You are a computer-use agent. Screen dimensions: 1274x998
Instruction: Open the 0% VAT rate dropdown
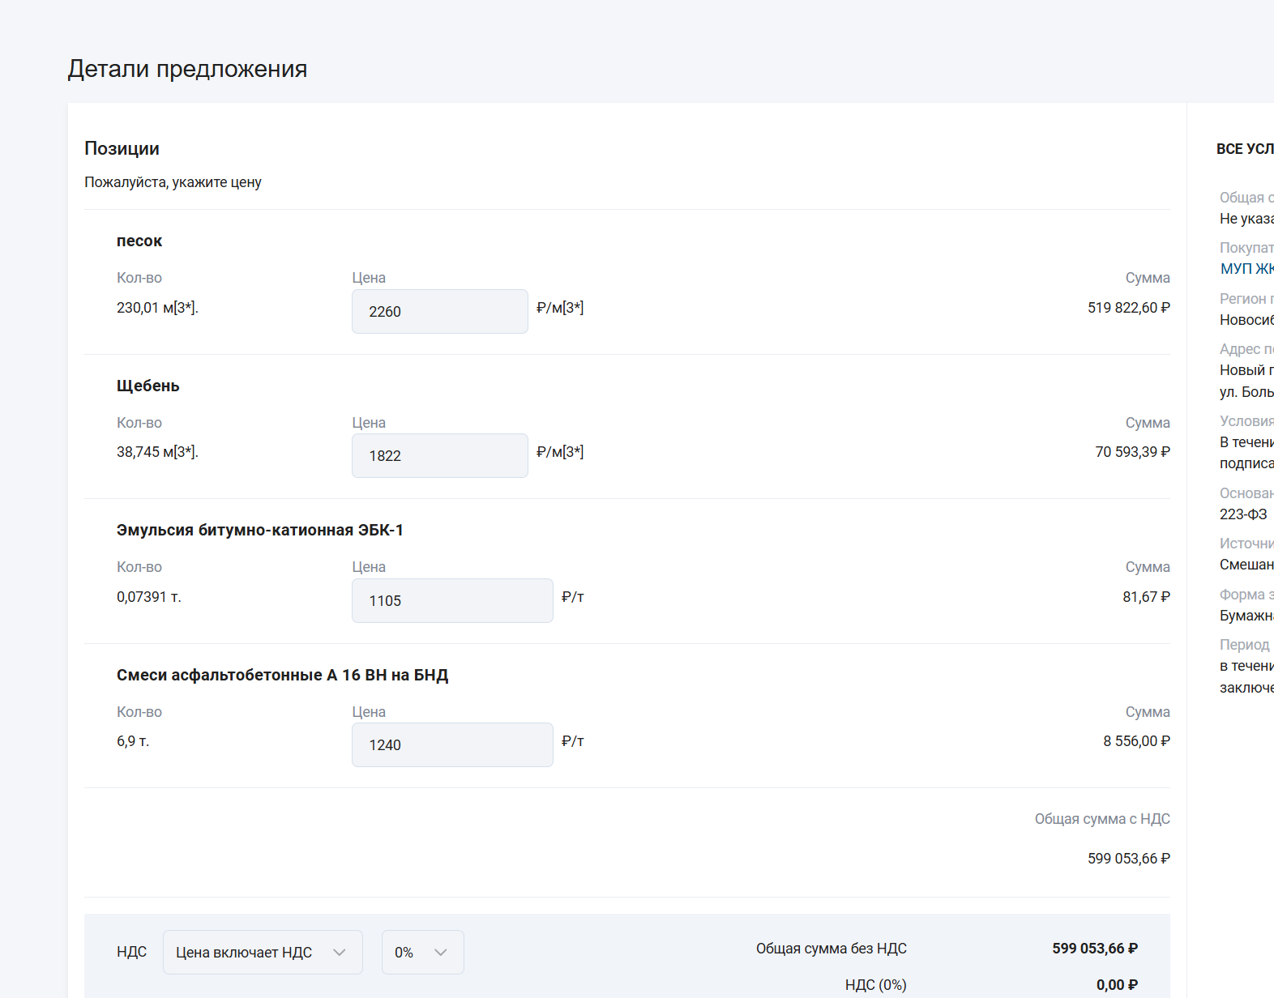click(x=423, y=952)
